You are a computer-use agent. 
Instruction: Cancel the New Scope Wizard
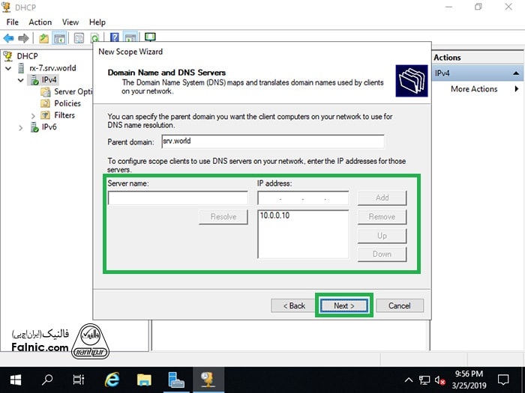click(x=399, y=305)
